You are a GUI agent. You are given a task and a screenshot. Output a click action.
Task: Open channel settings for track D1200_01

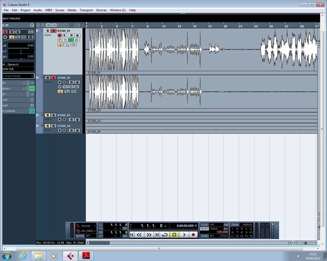click(60, 40)
